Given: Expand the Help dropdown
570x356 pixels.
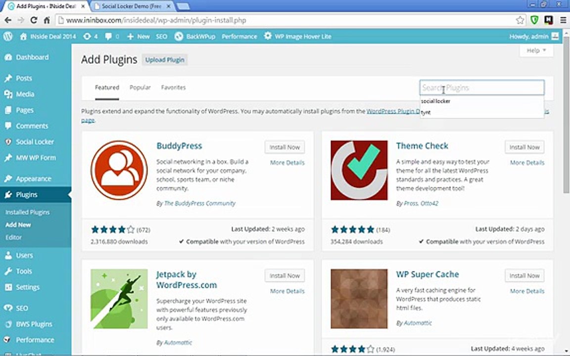Looking at the screenshot, I should [536, 50].
